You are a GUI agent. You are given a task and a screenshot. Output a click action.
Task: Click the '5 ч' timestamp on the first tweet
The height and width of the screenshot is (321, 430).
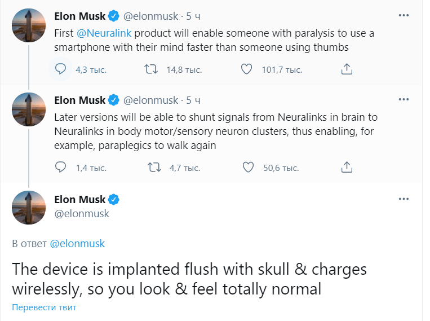tap(193, 16)
